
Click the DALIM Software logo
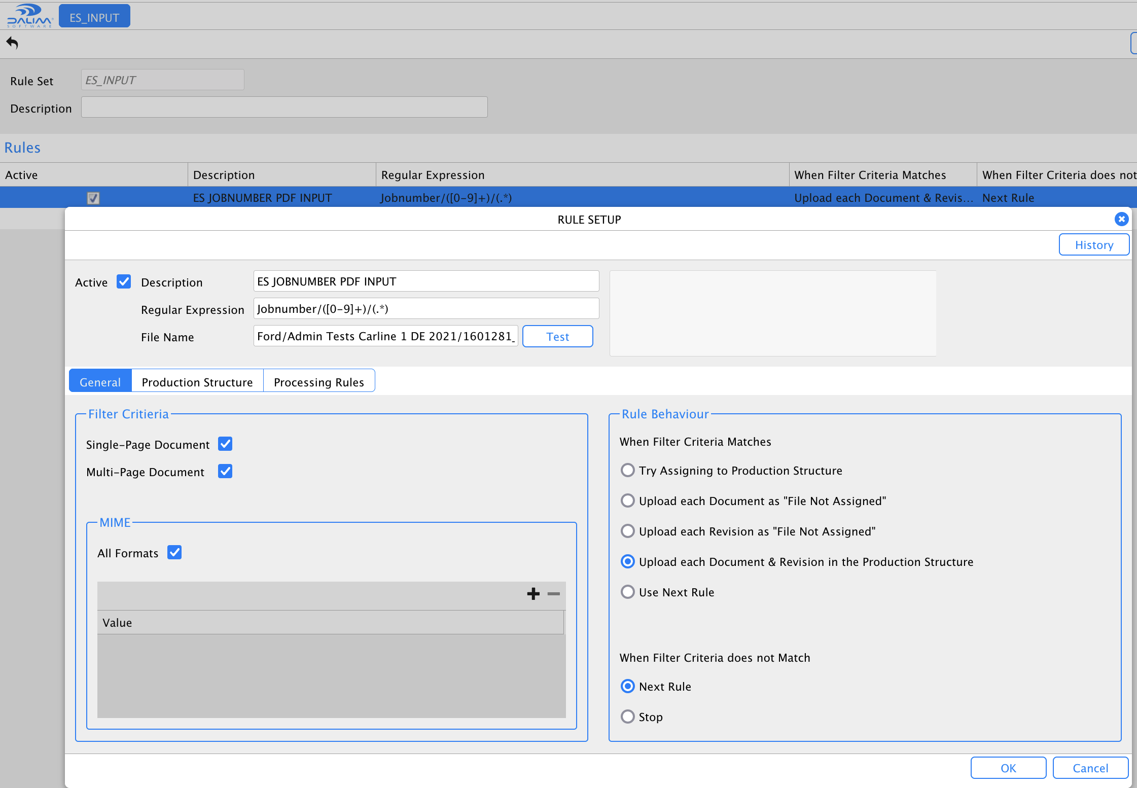(29, 16)
